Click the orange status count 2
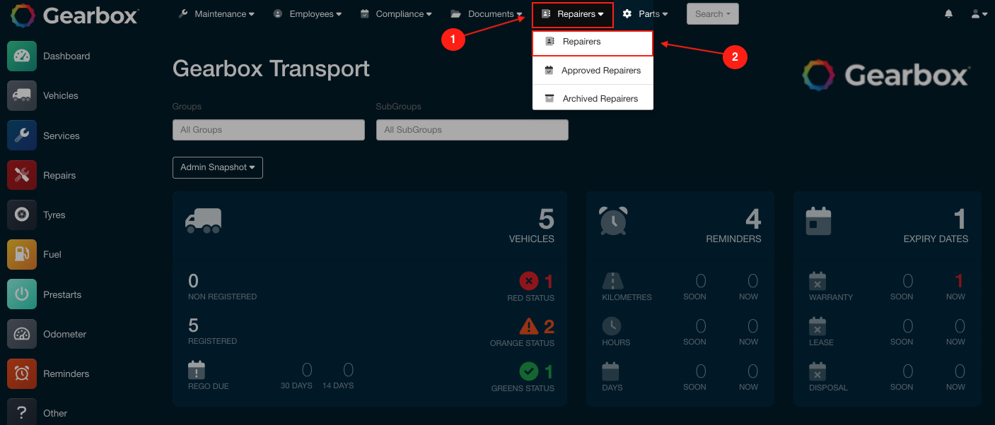 click(x=549, y=327)
